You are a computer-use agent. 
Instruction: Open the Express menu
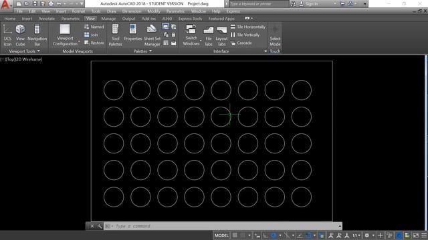point(233,11)
